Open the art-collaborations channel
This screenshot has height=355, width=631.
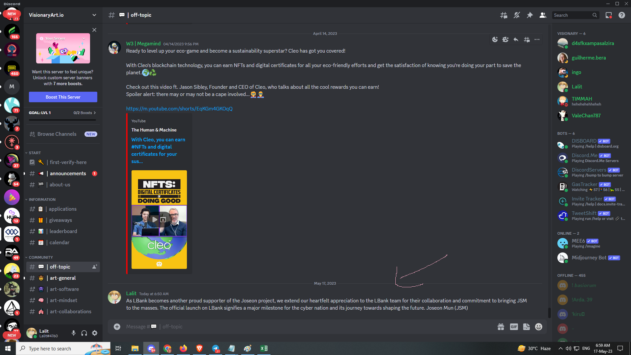click(x=63, y=312)
